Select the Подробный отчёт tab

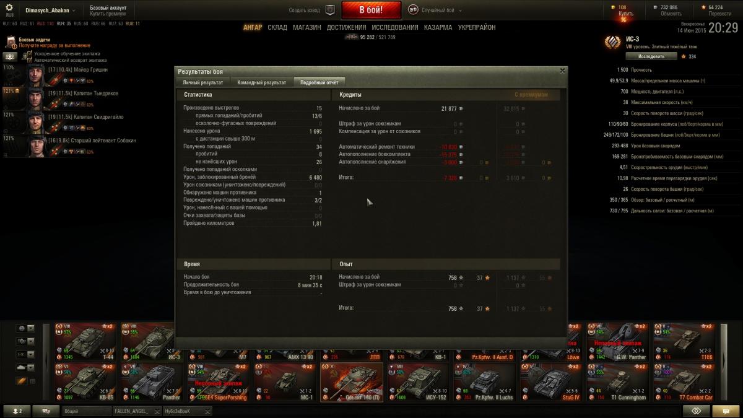[x=319, y=82]
